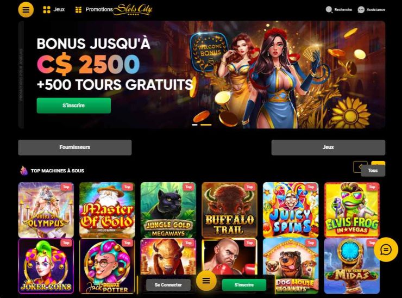Expand the Fournisseurs selector
Screen dimensions: 402x298
pyautogui.click(x=75, y=147)
